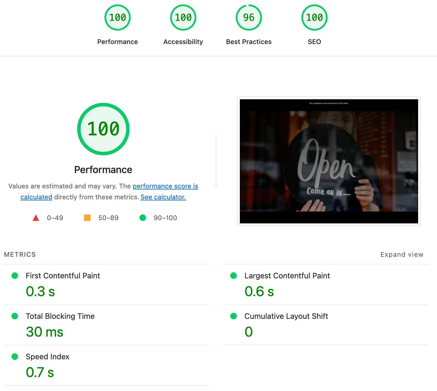
Task: Click the Best Practices gauge showing 96
Action: coord(249,17)
